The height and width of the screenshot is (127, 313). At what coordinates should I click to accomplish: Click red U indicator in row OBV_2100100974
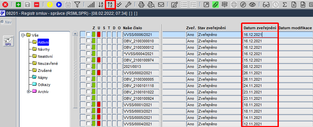pyautogui.click(x=99, y=60)
